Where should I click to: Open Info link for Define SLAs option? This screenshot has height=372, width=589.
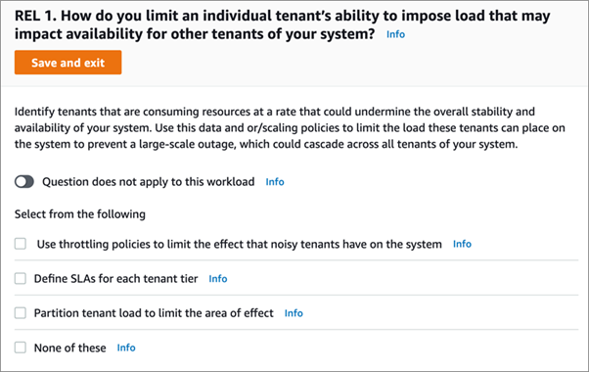(x=218, y=278)
